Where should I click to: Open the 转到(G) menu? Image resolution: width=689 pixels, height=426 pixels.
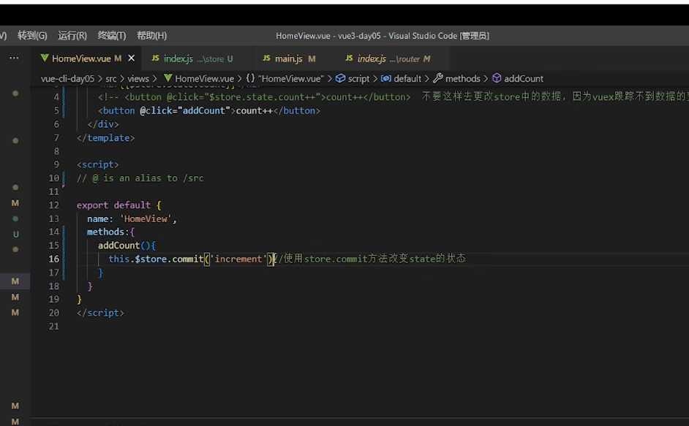(x=32, y=36)
